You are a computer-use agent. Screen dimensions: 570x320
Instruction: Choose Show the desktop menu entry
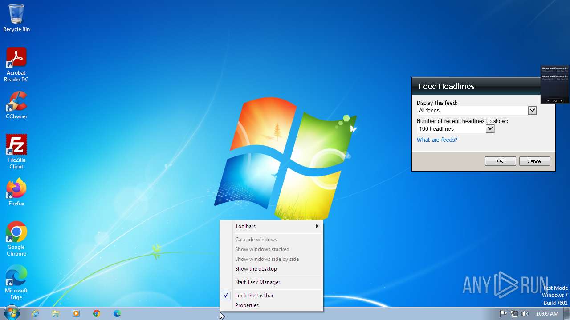coord(271,269)
